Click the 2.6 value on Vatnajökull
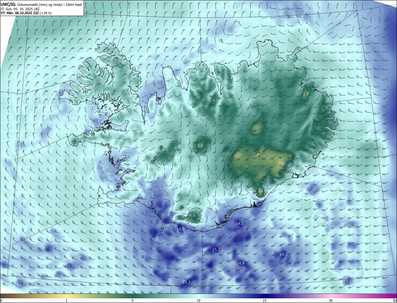The image size is (397, 303). (281, 163)
